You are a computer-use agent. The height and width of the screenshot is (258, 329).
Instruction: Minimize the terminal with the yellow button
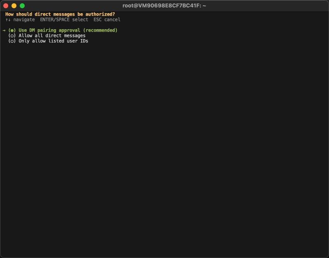14,6
